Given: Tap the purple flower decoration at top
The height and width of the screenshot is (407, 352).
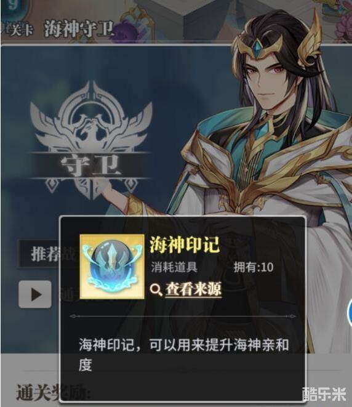Looking at the screenshot, I should pos(125,31).
